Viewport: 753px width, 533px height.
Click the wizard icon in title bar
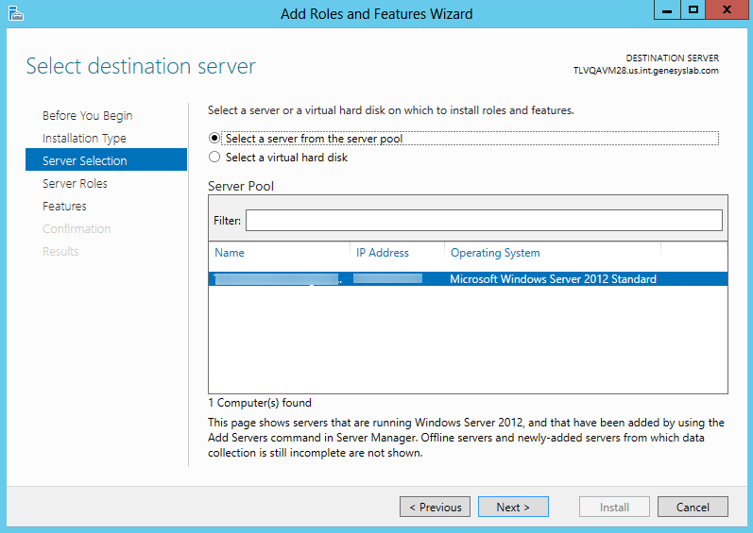pyautogui.click(x=15, y=13)
